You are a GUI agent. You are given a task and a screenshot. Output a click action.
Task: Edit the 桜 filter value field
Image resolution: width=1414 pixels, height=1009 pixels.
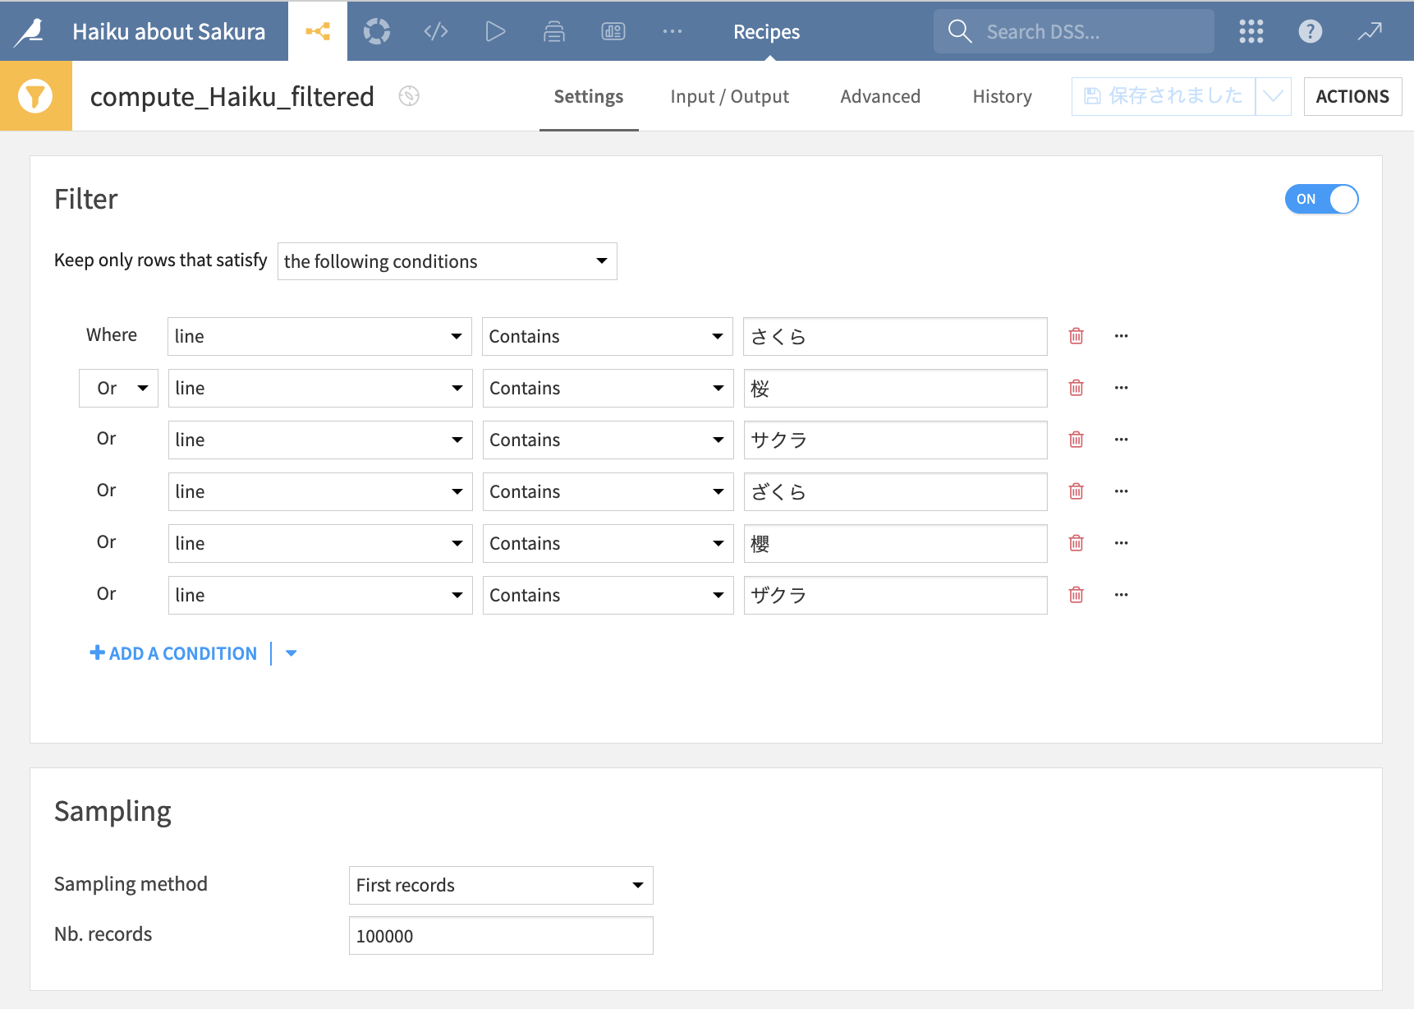click(x=896, y=388)
